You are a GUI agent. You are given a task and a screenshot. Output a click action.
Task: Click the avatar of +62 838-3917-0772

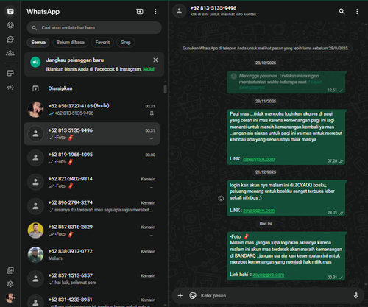[x=35, y=255]
